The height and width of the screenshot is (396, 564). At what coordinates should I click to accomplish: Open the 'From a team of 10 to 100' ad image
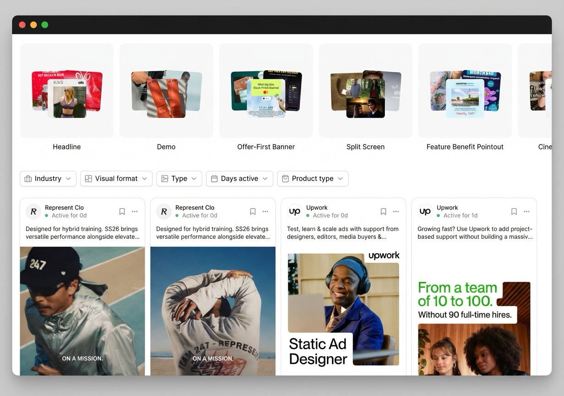tap(474, 329)
